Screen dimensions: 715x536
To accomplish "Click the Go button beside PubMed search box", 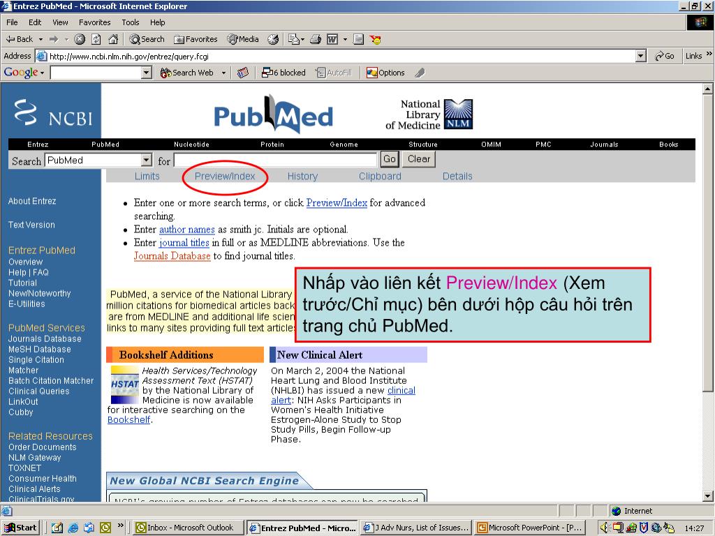I will pyautogui.click(x=390, y=159).
